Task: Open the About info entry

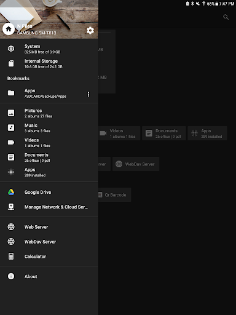Action: 49,276
